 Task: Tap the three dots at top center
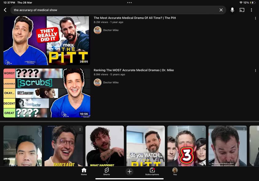[x=130, y=3]
